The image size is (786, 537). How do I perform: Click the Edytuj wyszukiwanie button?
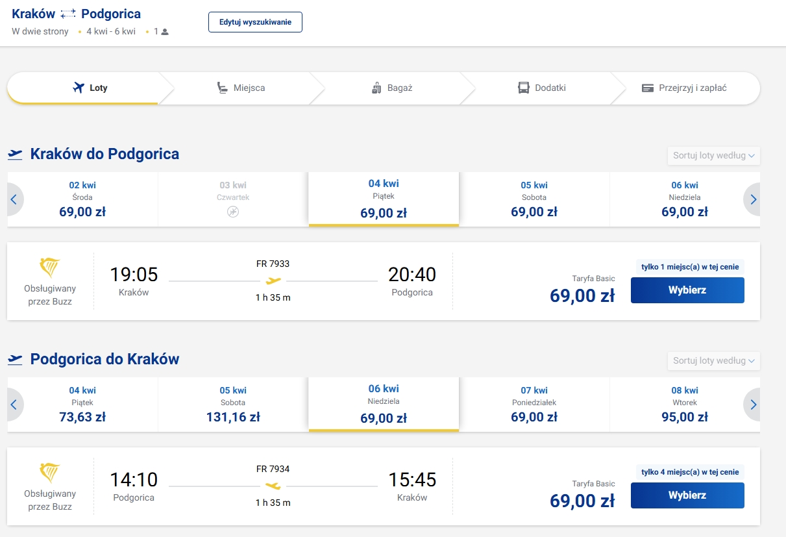(x=255, y=22)
